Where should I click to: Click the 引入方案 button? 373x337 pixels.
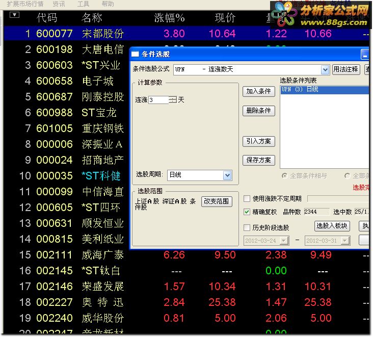click(258, 141)
